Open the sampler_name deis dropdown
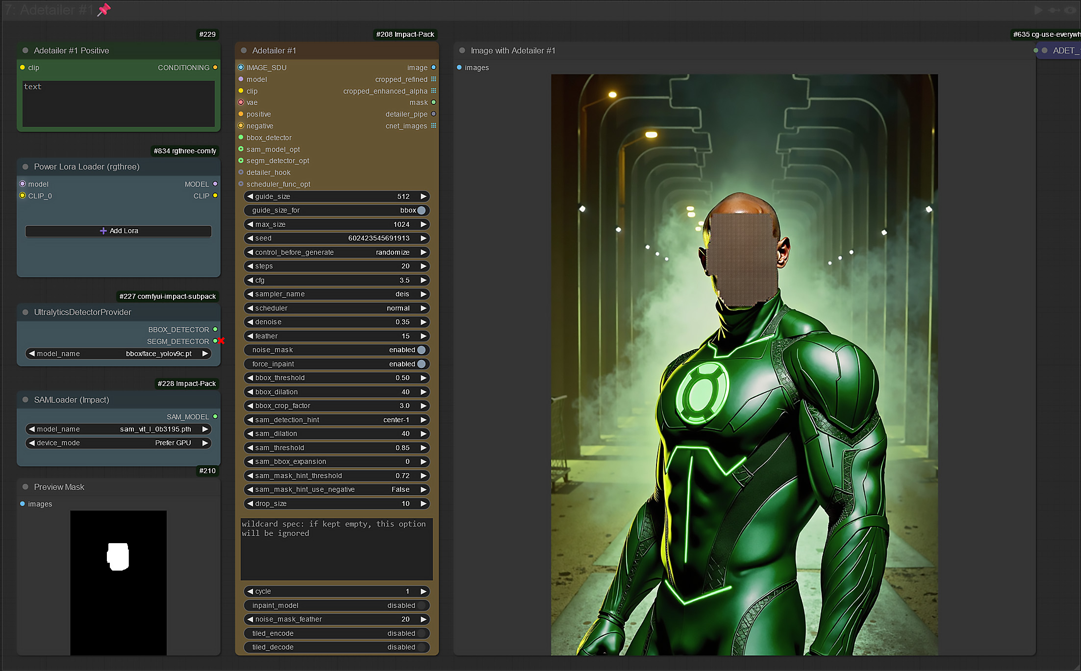 click(337, 294)
